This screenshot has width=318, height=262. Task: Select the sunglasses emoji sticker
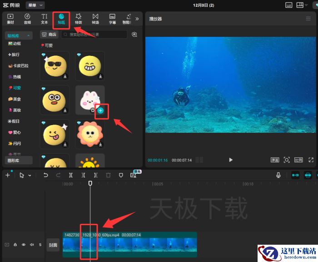tap(55, 66)
